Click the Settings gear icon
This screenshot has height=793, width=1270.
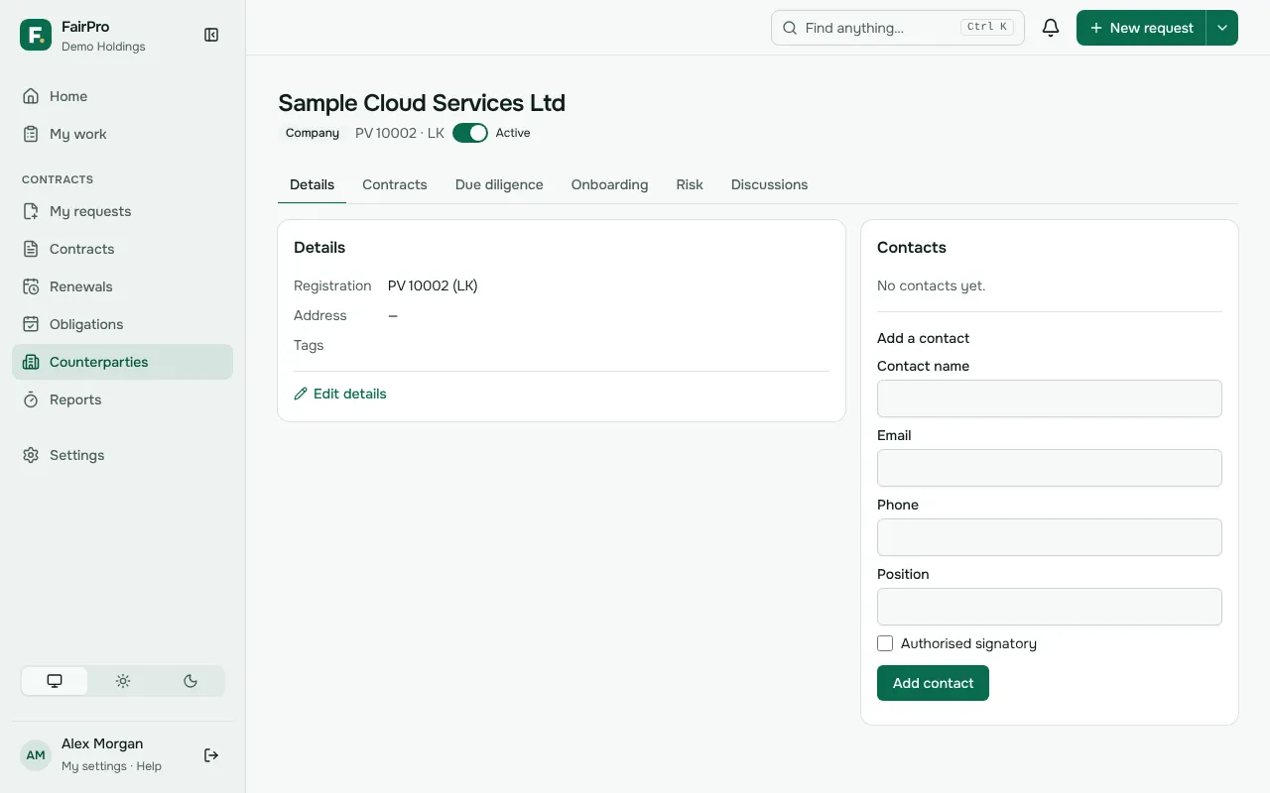point(31,455)
